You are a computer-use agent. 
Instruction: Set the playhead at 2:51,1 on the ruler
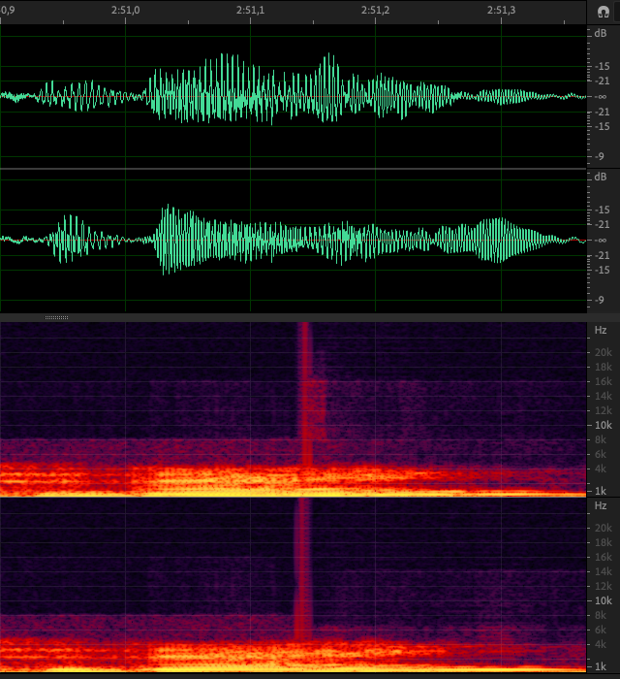[250, 11]
